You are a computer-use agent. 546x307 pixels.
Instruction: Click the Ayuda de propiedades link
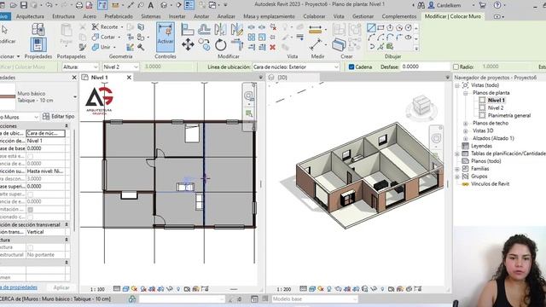click(18, 287)
